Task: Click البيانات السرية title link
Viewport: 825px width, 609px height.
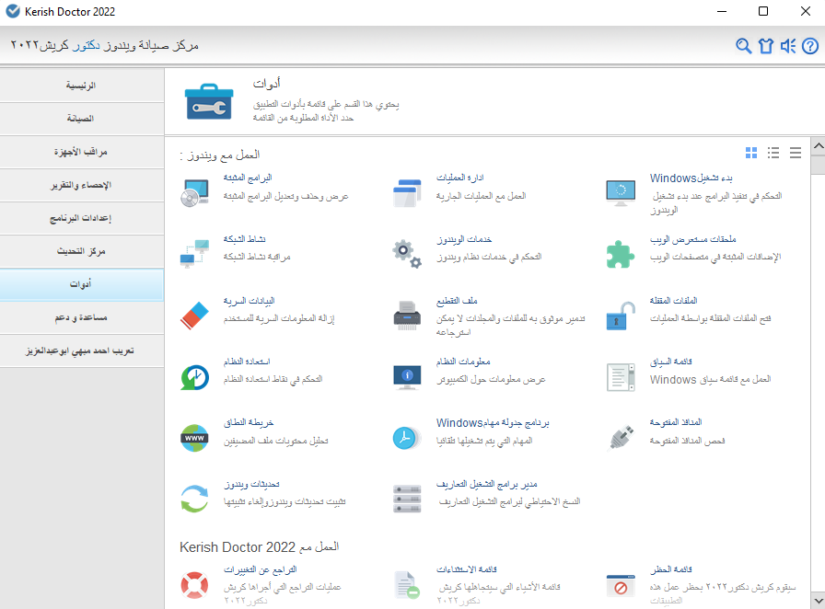Action: pyautogui.click(x=249, y=301)
